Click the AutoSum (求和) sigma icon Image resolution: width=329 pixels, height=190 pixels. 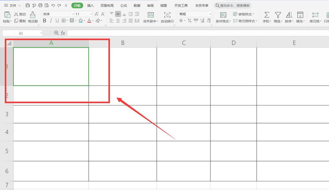267,15
